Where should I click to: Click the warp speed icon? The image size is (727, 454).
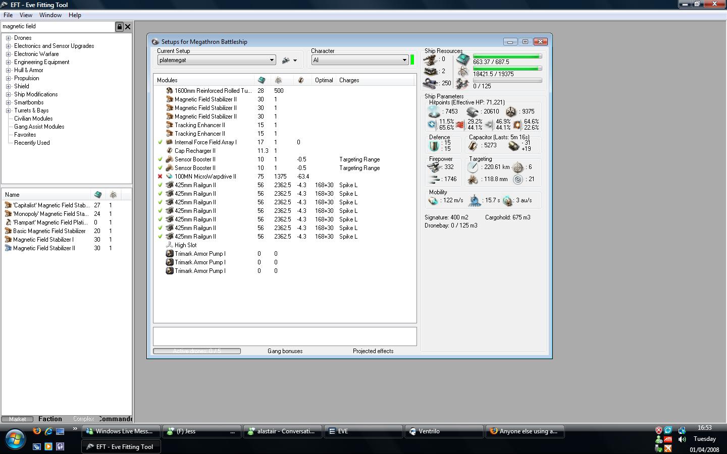pos(507,201)
